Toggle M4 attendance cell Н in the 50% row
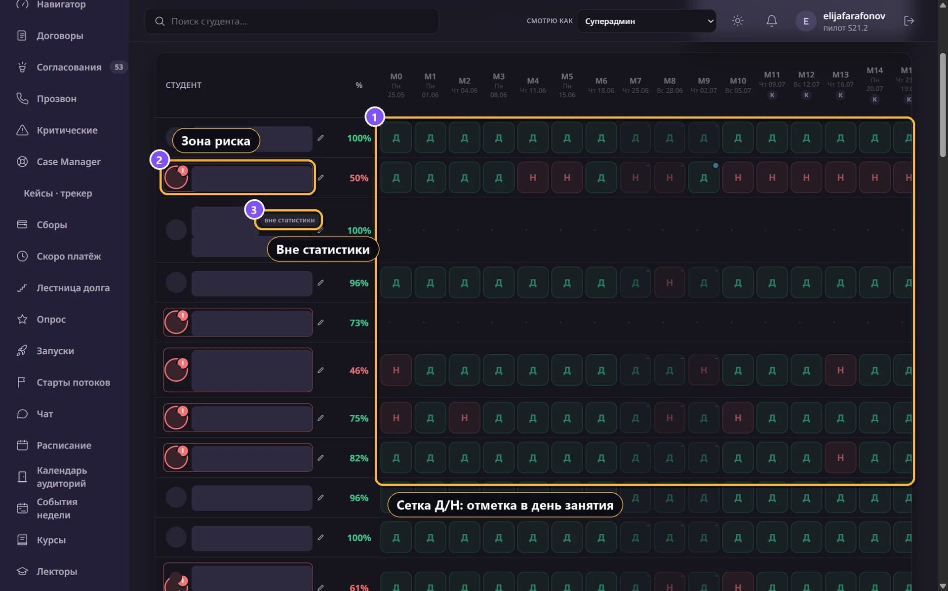Screen dimensions: 948x591 pyautogui.click(x=533, y=178)
